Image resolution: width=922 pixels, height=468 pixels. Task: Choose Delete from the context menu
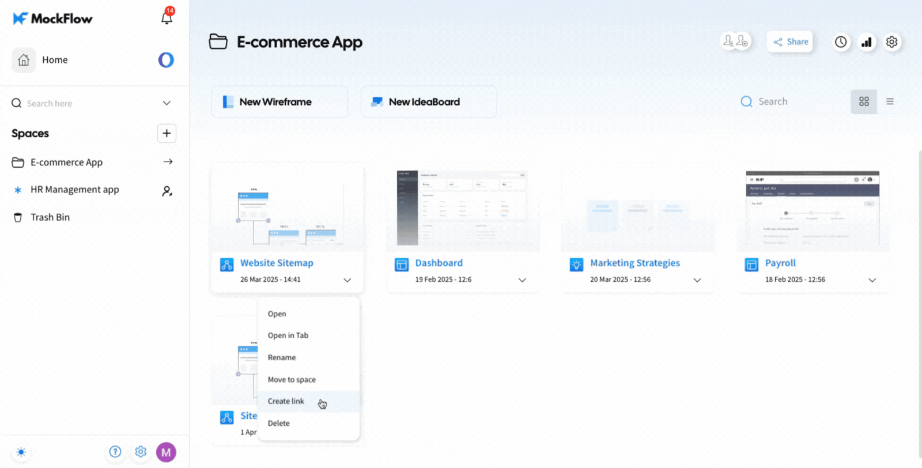tap(308, 423)
